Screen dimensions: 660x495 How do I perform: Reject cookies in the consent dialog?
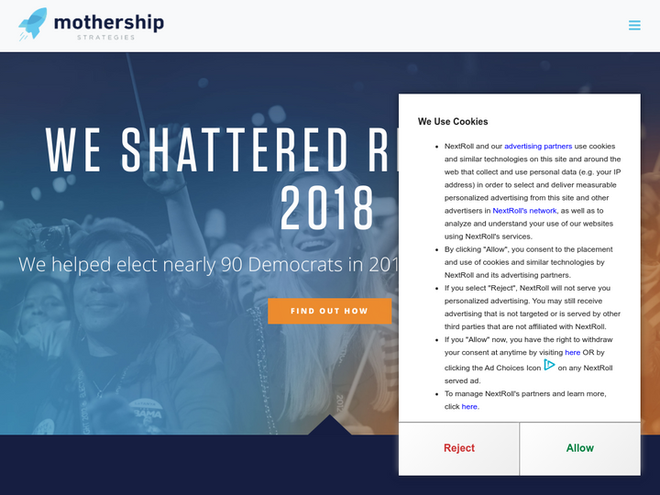(x=459, y=448)
